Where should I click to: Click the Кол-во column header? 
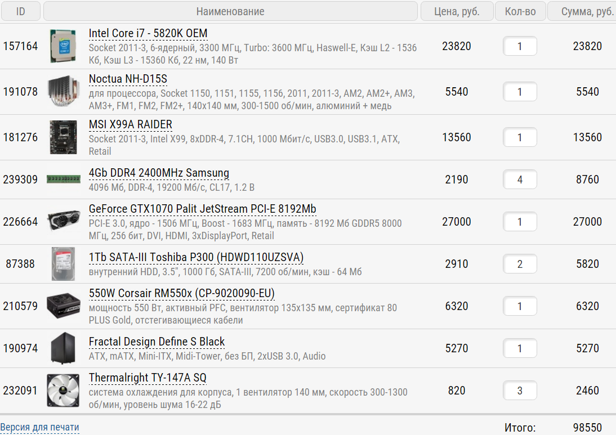tap(520, 11)
